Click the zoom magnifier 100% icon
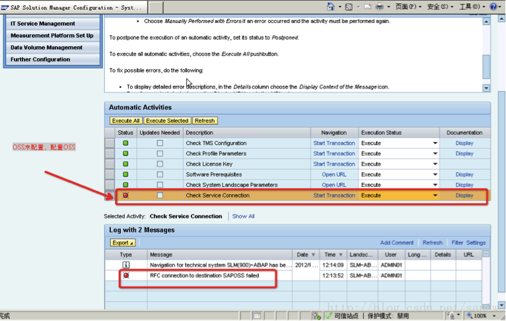This screenshot has height=321, width=506. 470,316
